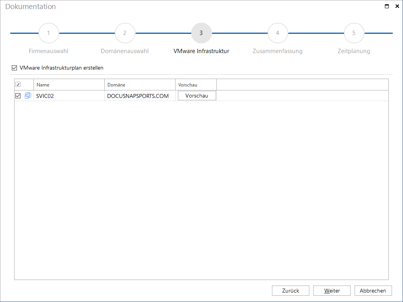Select the DOCUSNAPSPORTS.COM domain cell
This screenshot has width=403, height=302.
coord(140,96)
